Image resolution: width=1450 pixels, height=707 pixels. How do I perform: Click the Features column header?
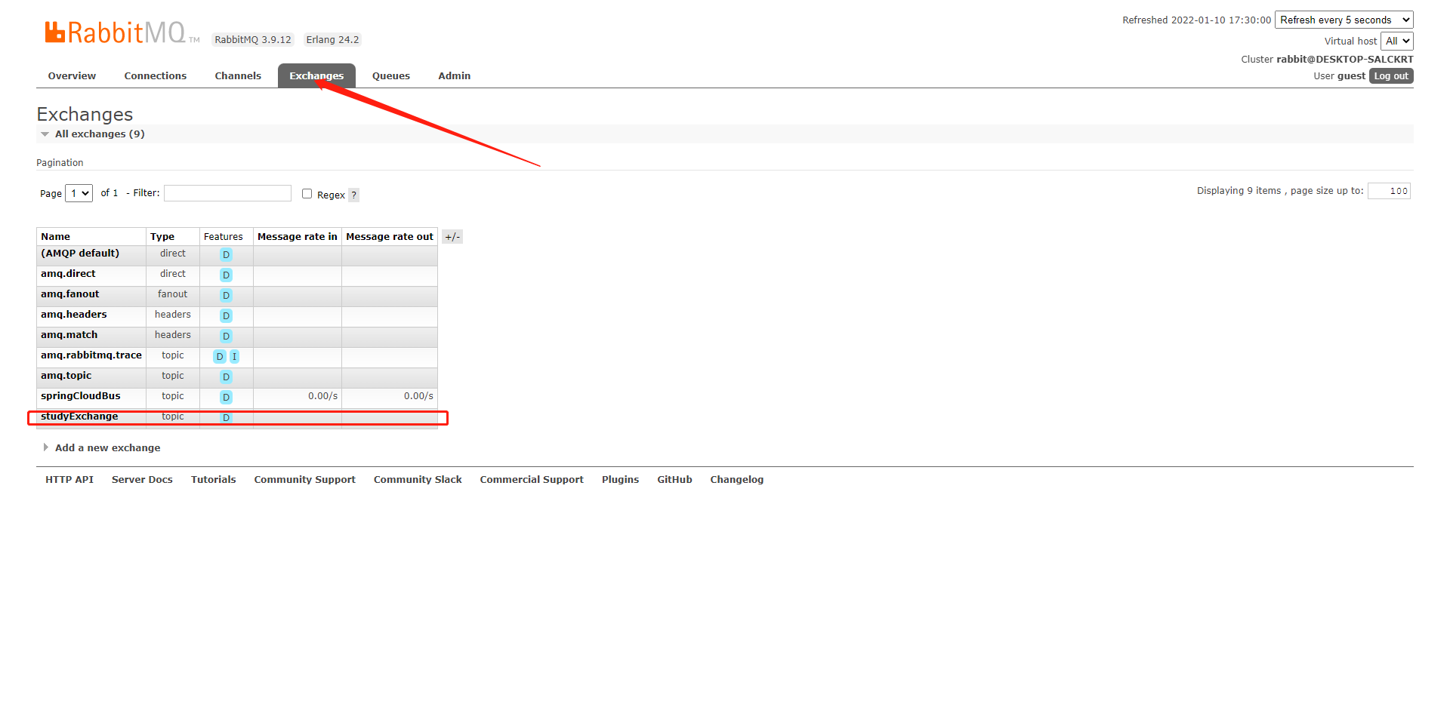coord(224,237)
